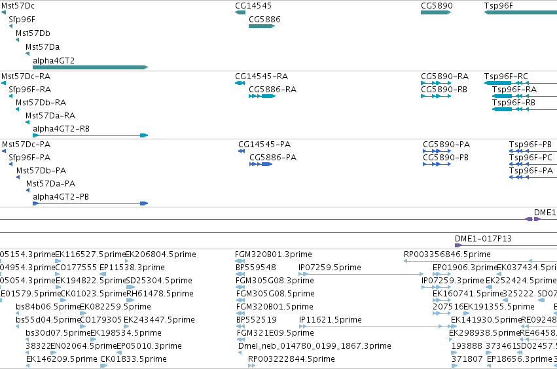Viewport: 557px width, 369px height.
Task: Select transcript Mst57Dc-RA
Action: tap(26, 77)
